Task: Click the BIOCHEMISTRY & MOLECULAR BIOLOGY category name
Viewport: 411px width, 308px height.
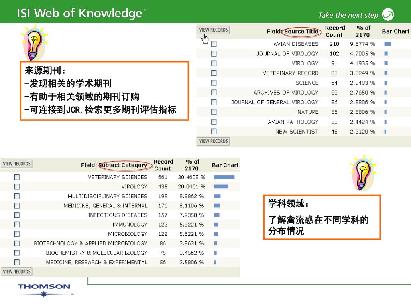Action: click(x=97, y=253)
